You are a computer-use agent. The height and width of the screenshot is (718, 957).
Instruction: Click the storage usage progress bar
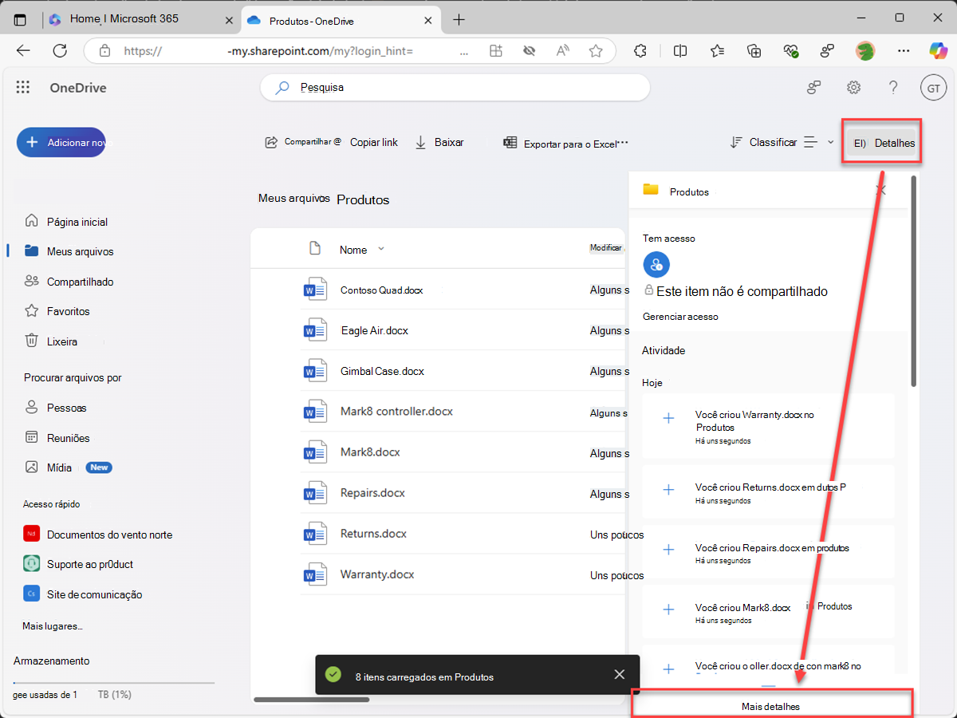[x=114, y=683]
